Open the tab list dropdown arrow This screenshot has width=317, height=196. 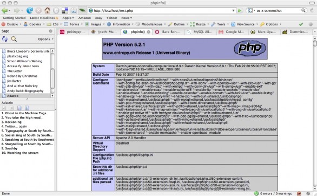315,32
